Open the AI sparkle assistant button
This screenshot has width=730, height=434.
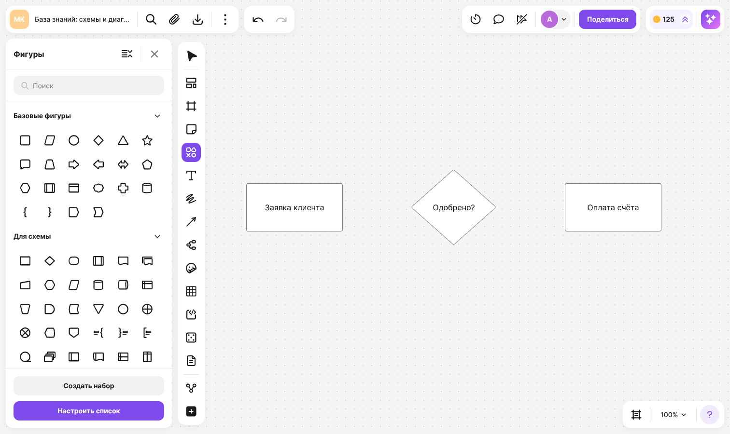click(711, 19)
